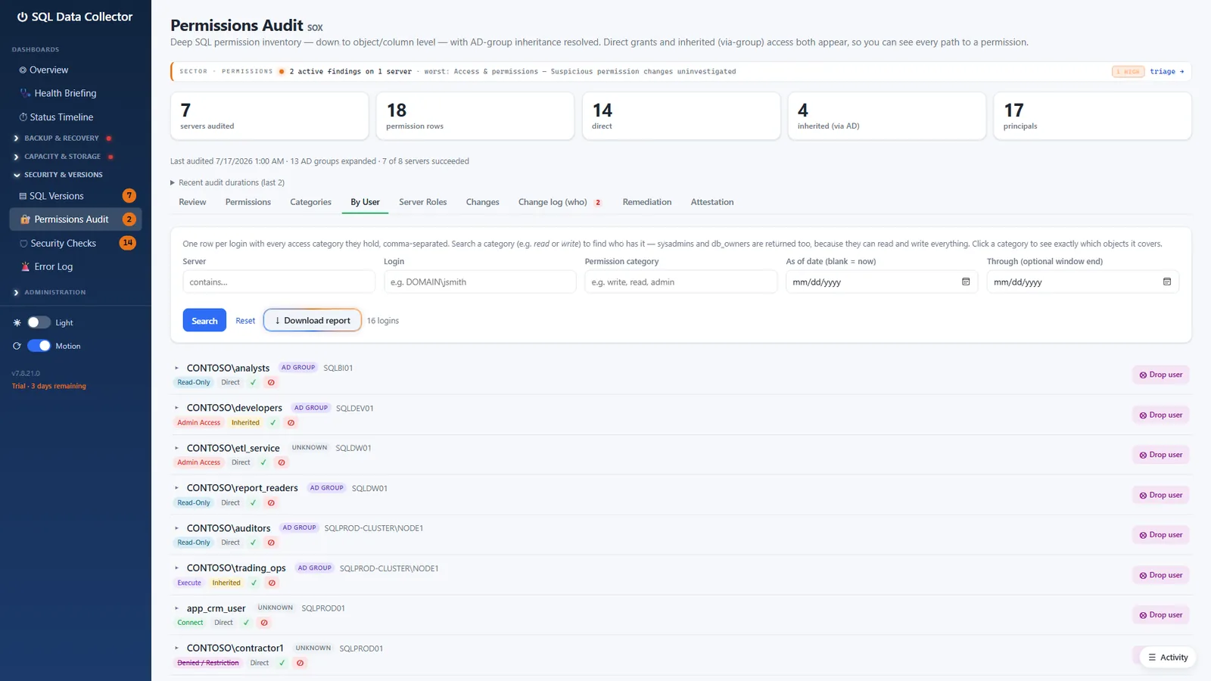
Task: Follow the triage link in findings banner
Action: click(x=1166, y=71)
